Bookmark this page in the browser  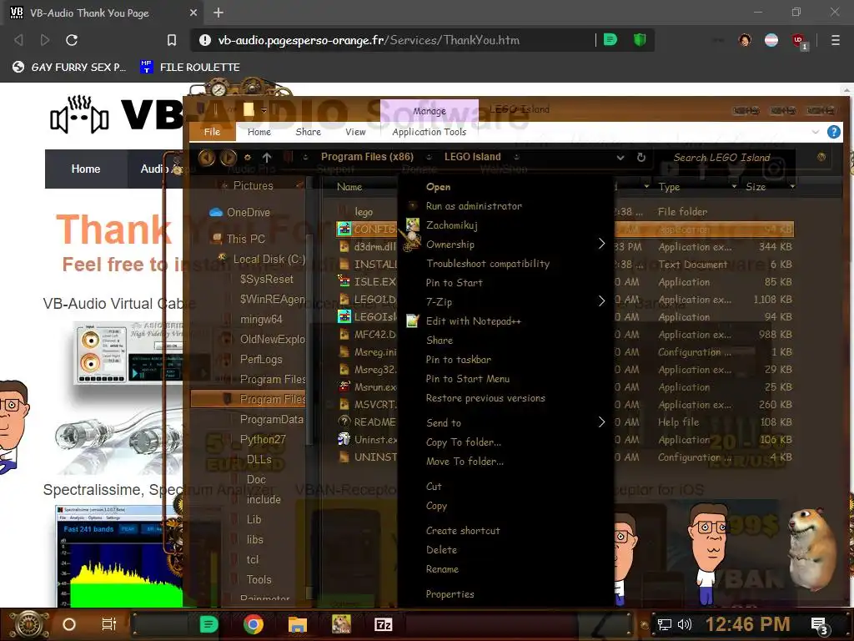(x=172, y=40)
